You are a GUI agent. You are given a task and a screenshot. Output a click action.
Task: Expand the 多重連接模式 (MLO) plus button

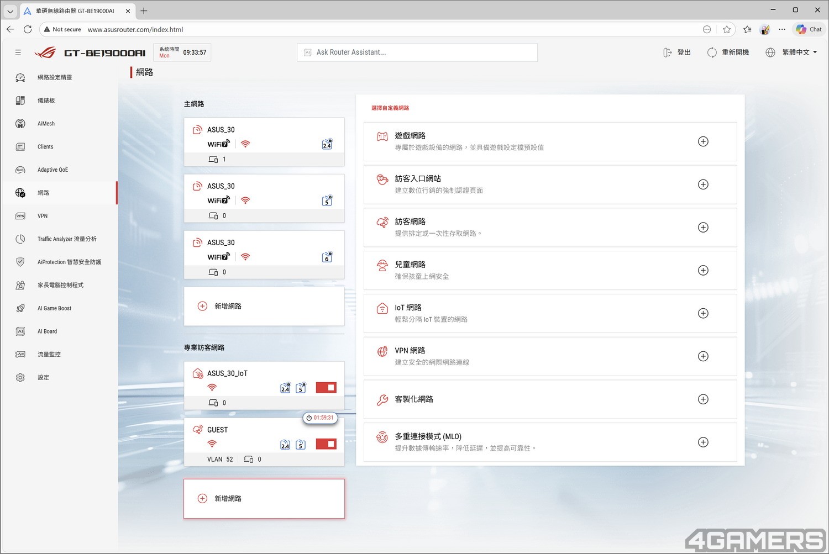pos(703,442)
